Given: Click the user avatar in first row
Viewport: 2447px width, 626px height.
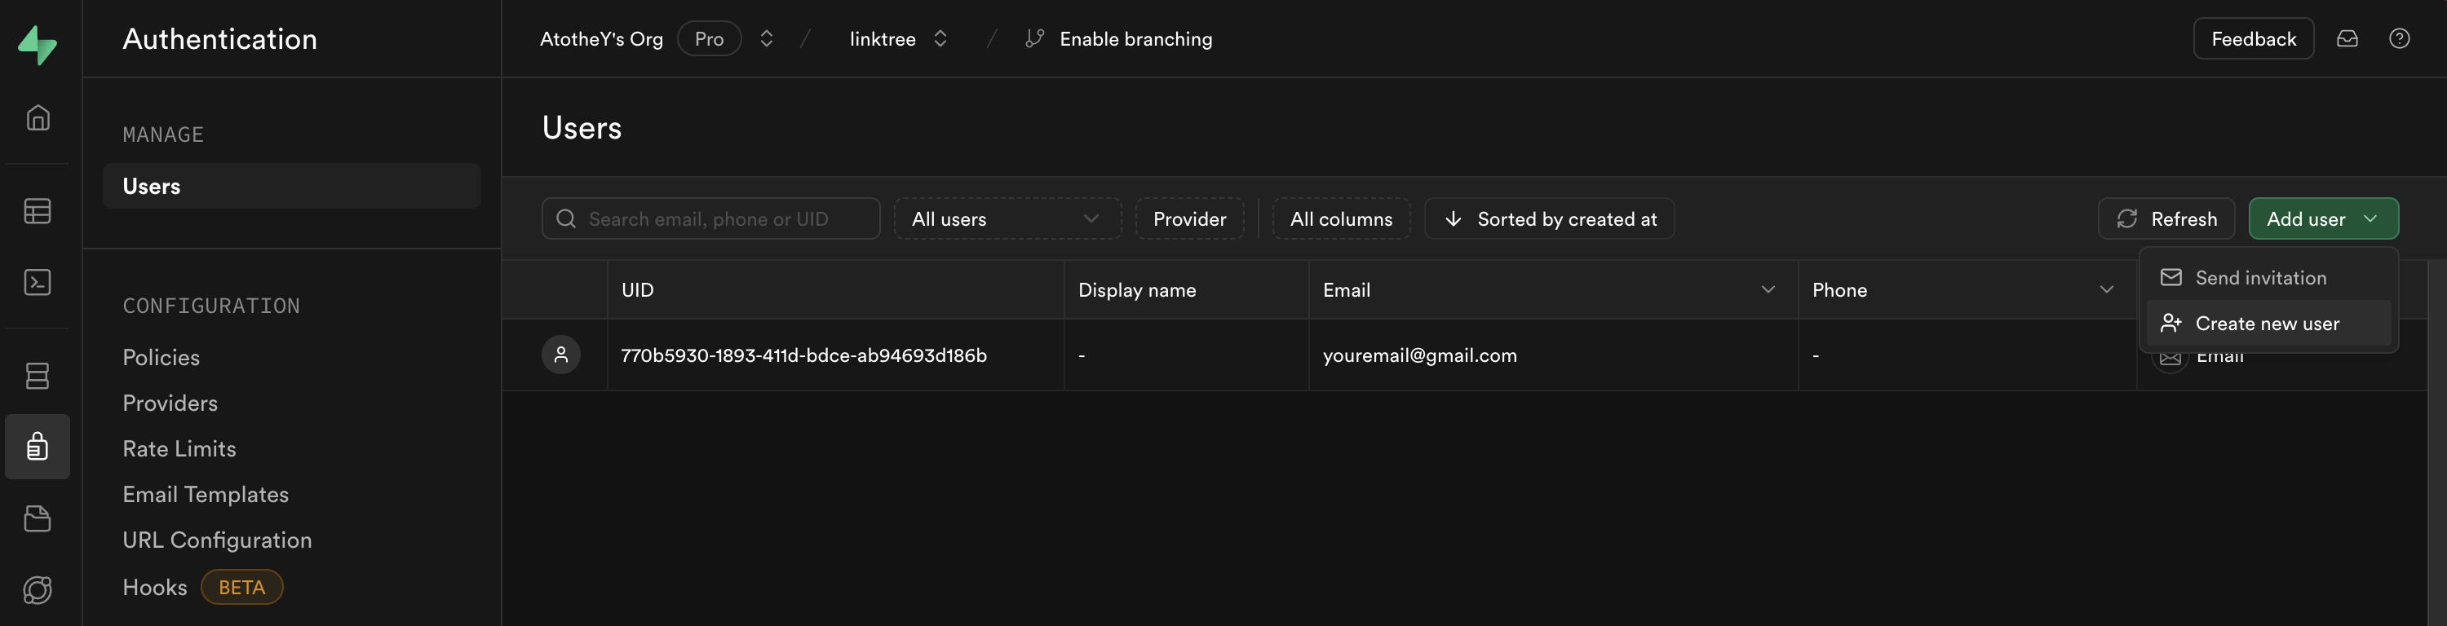Looking at the screenshot, I should 560,355.
